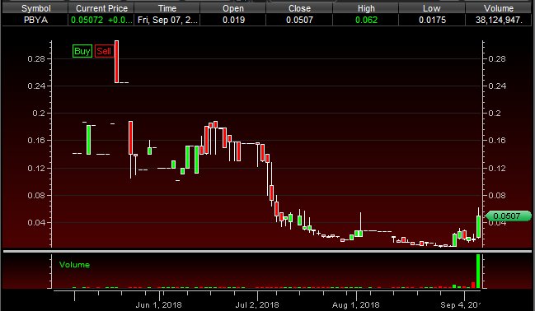Screen dimensions: 535x311
Task: Click the Open column header
Action: point(233,8)
